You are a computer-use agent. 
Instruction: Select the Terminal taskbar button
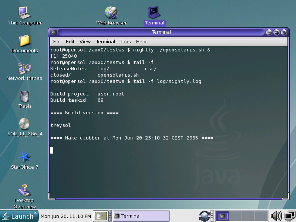[141, 216]
